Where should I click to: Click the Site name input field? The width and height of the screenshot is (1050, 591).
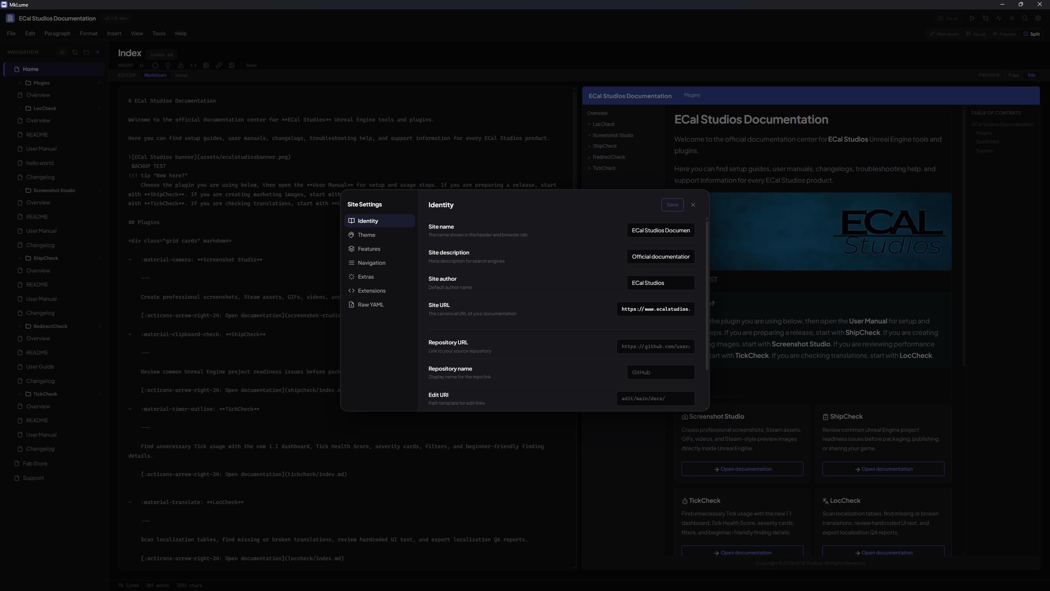click(x=661, y=230)
